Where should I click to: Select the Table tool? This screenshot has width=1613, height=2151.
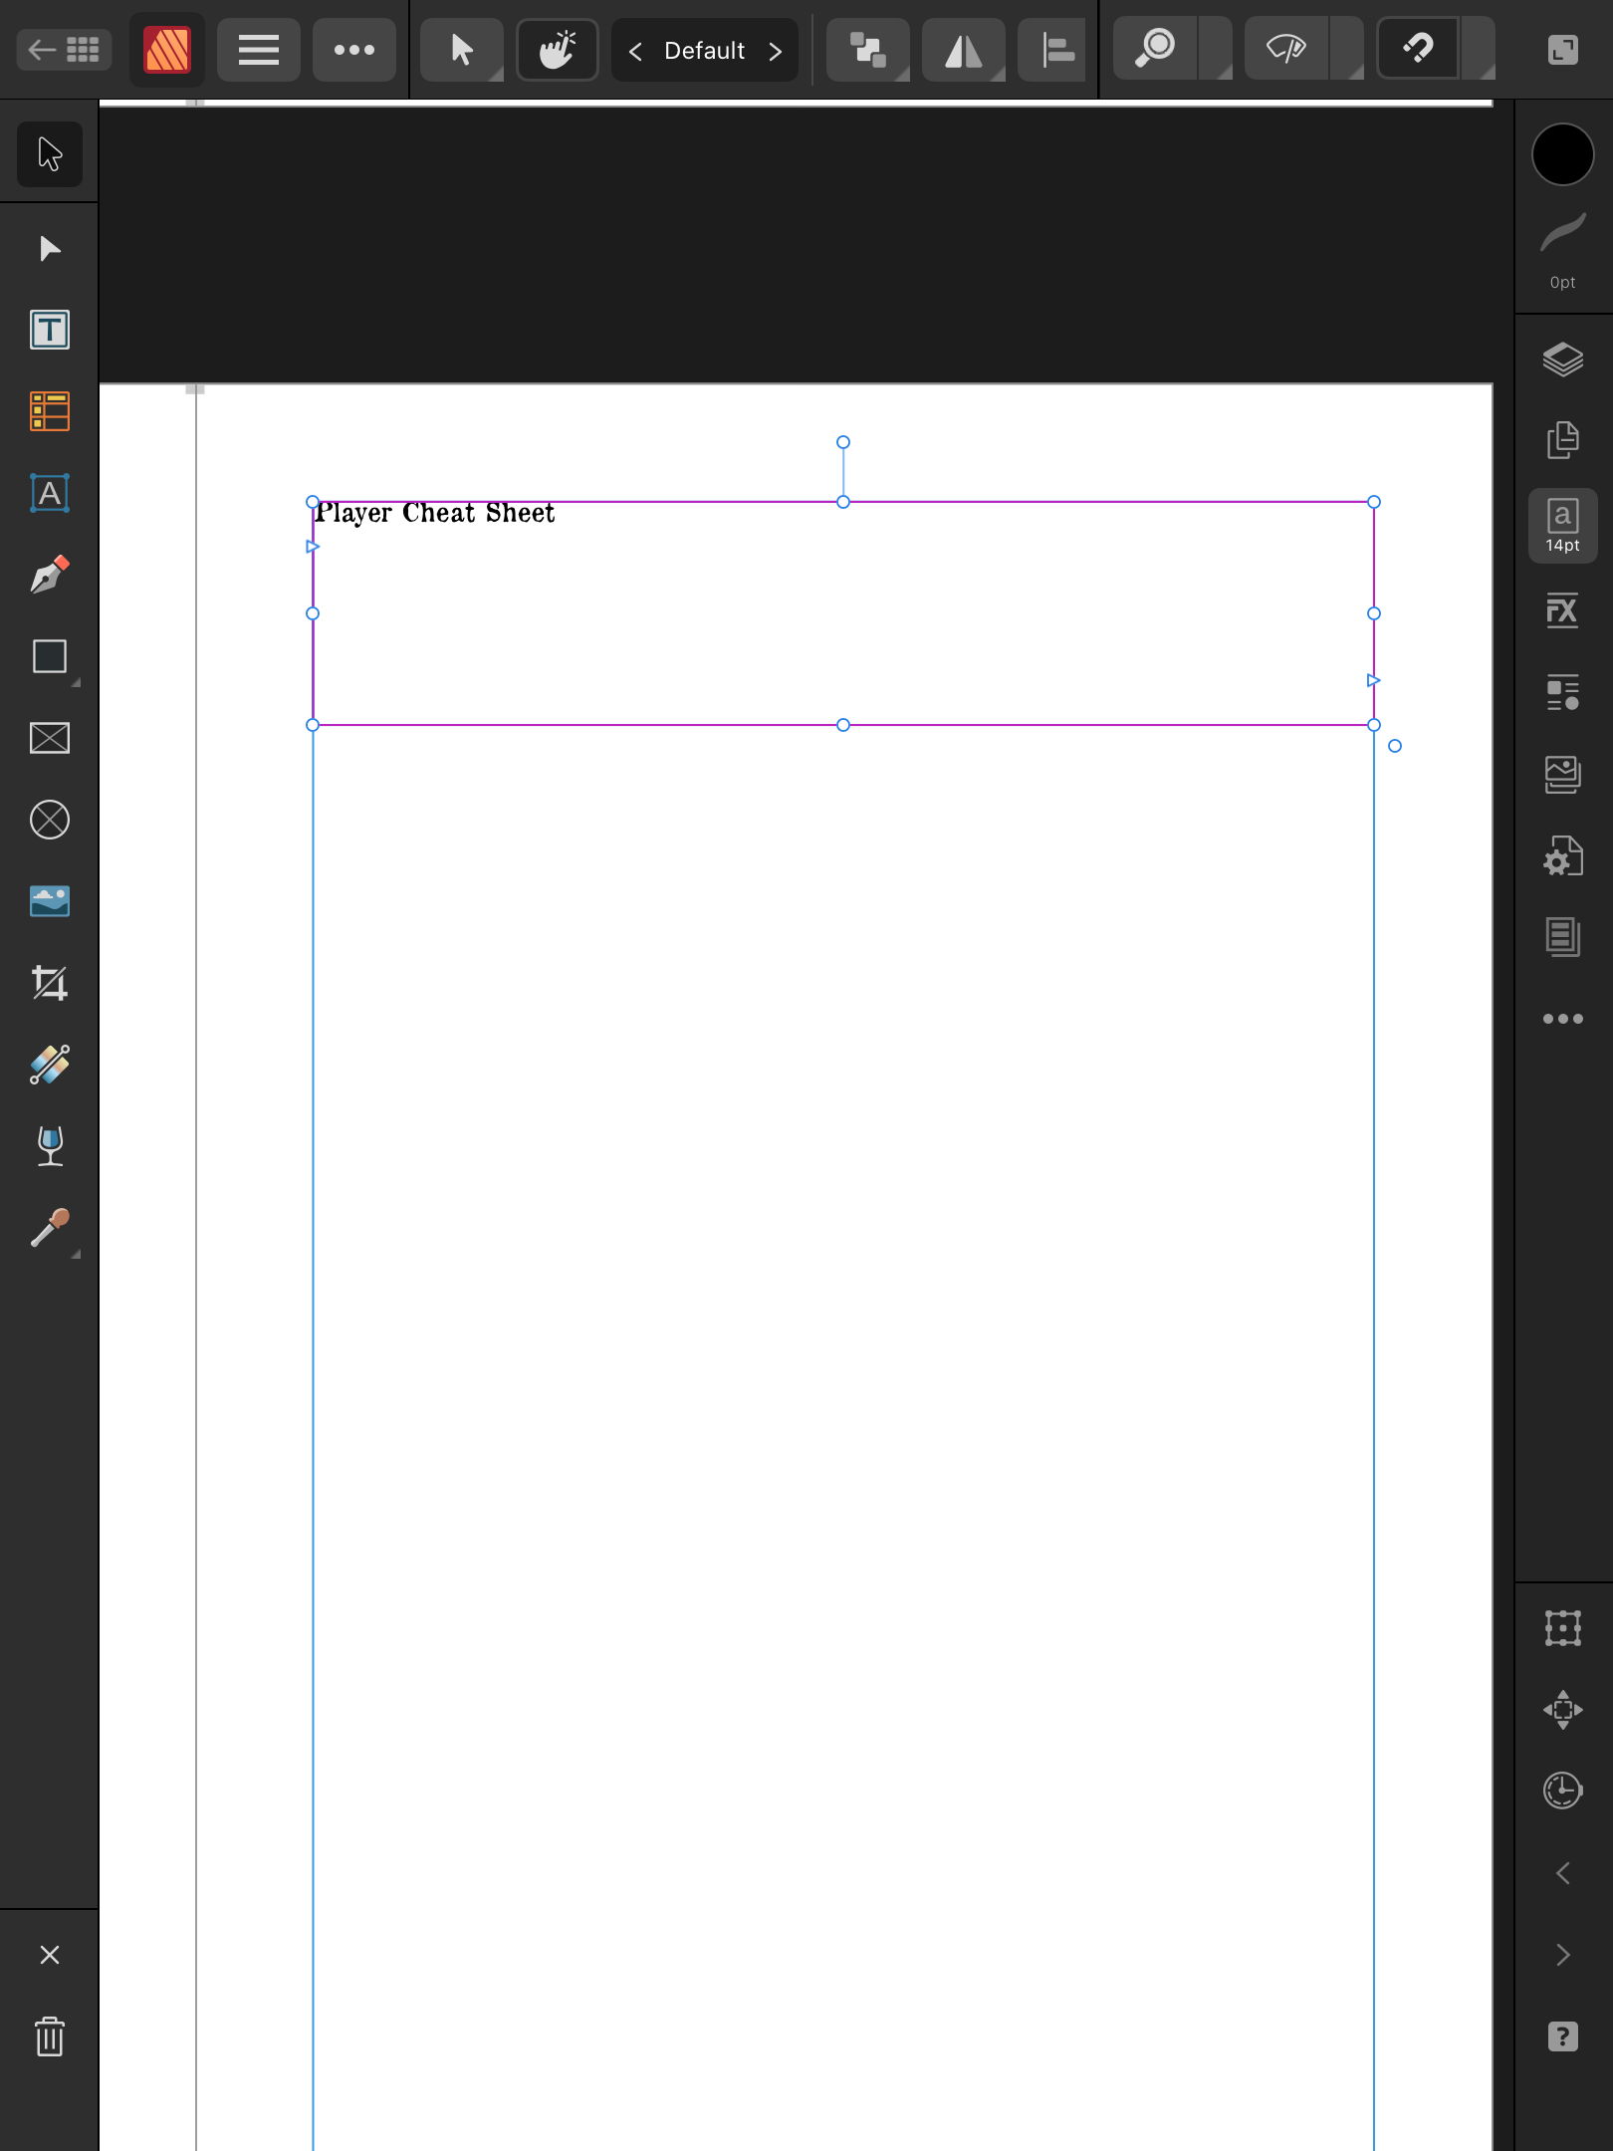click(50, 411)
